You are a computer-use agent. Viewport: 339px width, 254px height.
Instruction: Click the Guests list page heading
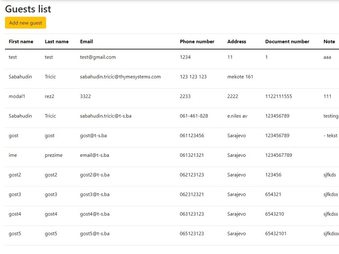pos(28,9)
